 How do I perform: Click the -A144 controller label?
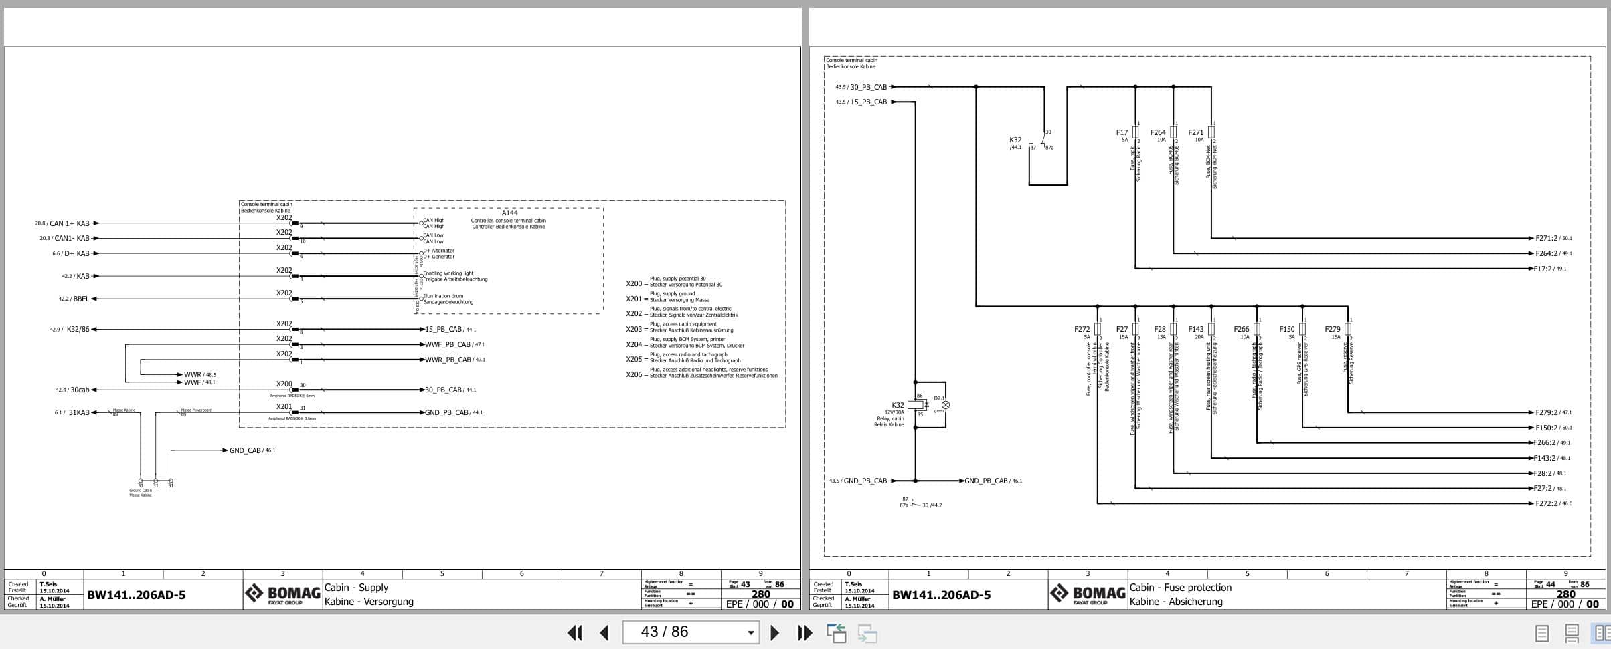[x=509, y=213]
